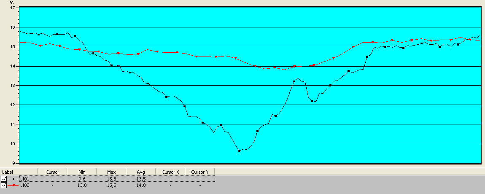The height and width of the screenshot is (194, 485).
Task: Click LI02 Max value 15,5
Action: click(111, 185)
